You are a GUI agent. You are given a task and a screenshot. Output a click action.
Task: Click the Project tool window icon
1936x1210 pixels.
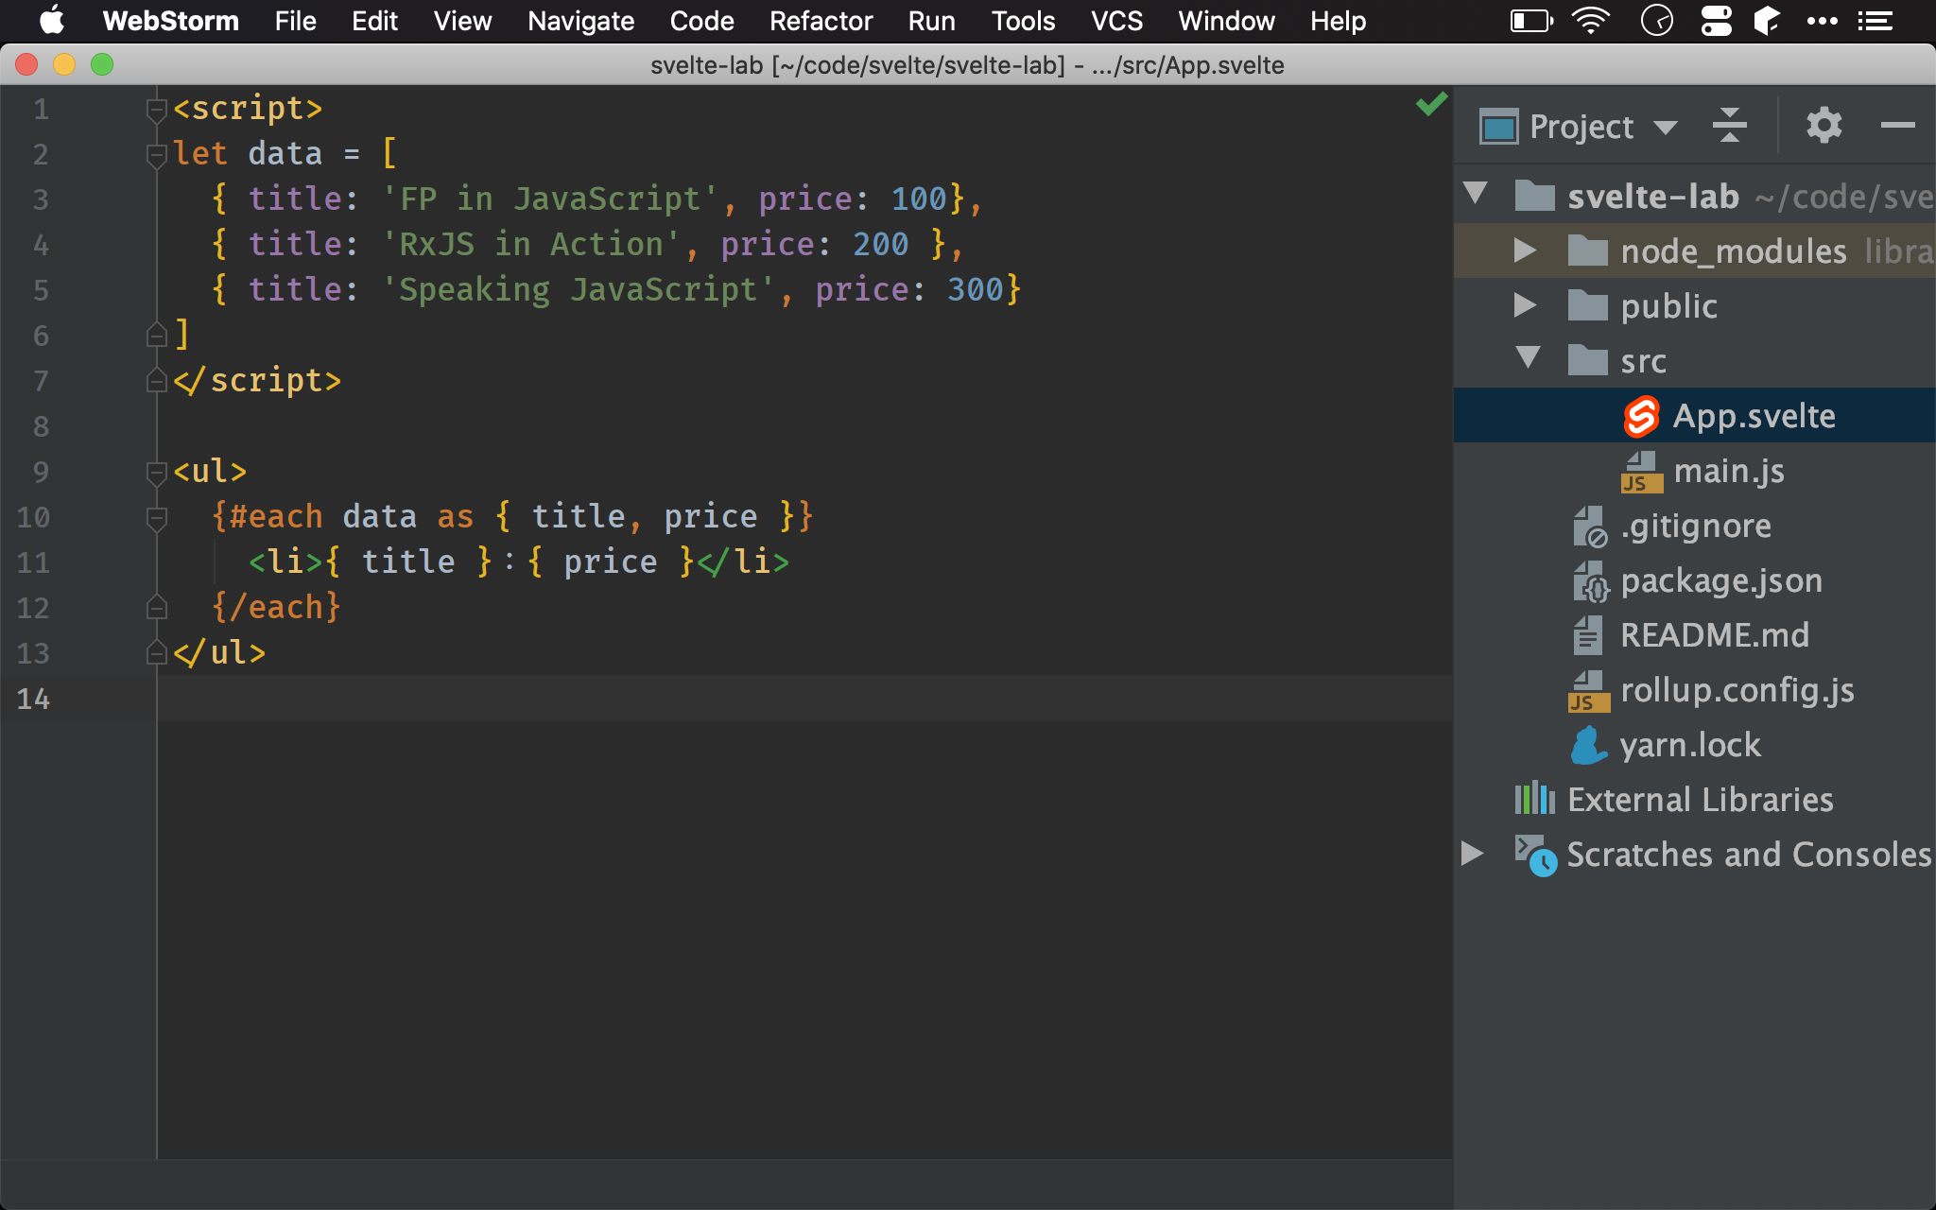(1499, 127)
